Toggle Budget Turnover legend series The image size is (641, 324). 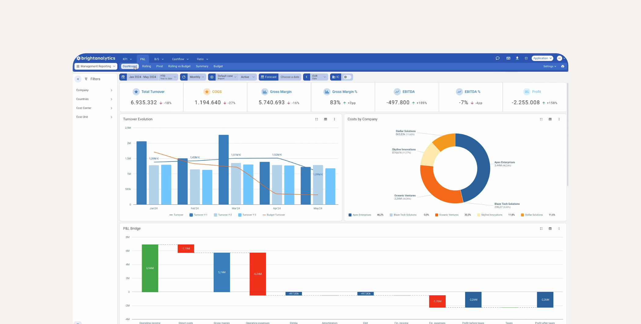pos(273,215)
